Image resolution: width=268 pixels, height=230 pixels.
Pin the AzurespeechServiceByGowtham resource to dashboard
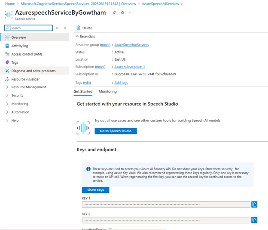[114, 12]
